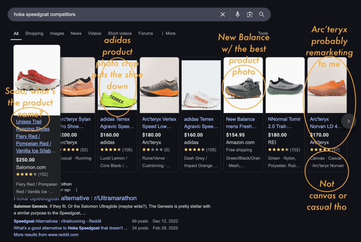Click the Dec 12, 2022 date
Screen dimensions: 361x242
(x=165, y=221)
